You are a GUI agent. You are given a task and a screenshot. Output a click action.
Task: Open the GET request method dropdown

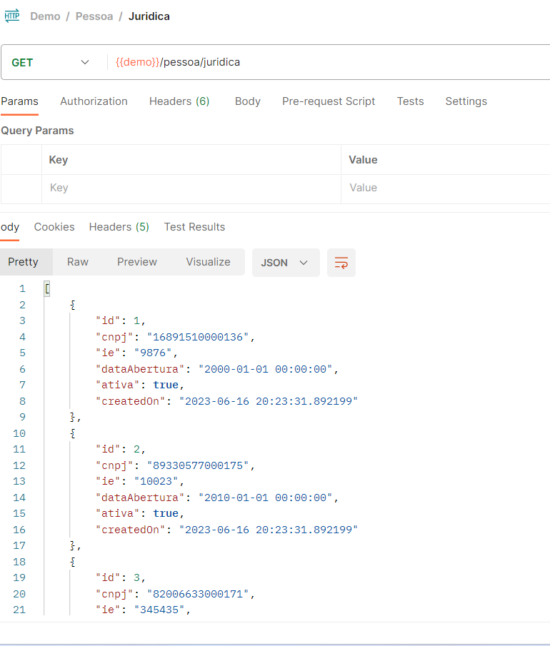click(x=50, y=62)
